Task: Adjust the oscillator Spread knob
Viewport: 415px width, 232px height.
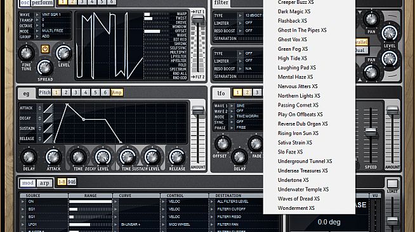Action: 45,68
